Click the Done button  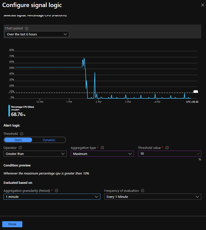[x=12, y=224]
